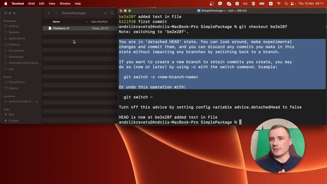Click the Finder search magnifier icon
Viewport: 327px width, 184px height.
(x=112, y=13)
